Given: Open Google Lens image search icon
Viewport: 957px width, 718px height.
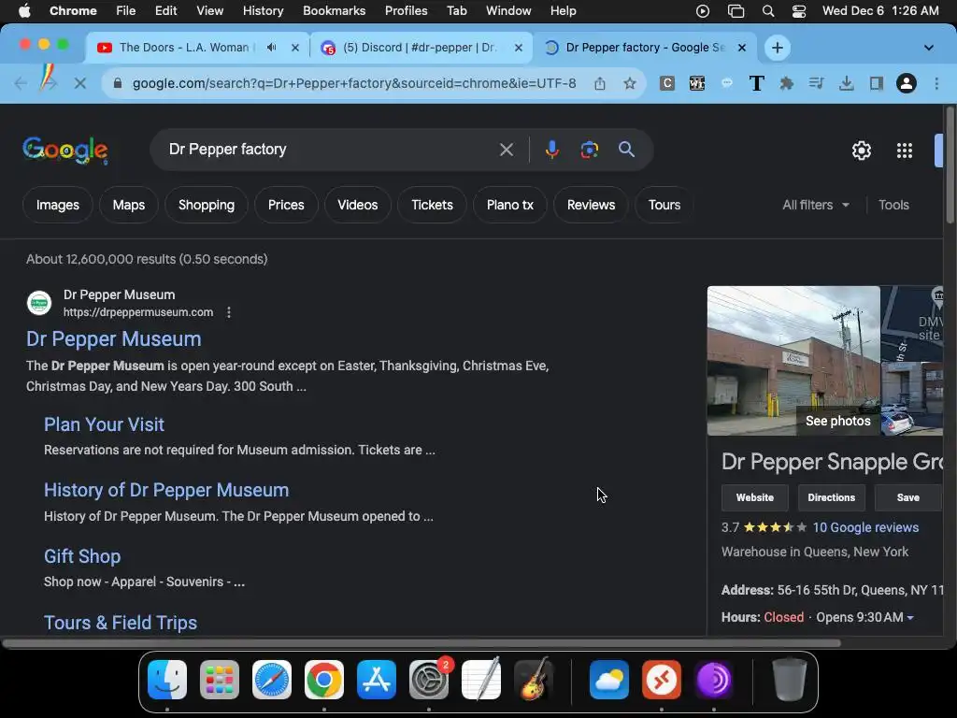Looking at the screenshot, I should coord(589,150).
